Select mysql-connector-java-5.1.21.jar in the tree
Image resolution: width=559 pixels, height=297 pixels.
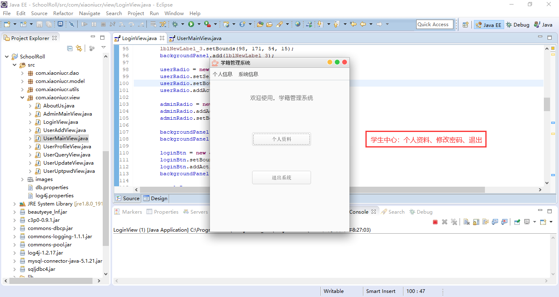coord(65,261)
